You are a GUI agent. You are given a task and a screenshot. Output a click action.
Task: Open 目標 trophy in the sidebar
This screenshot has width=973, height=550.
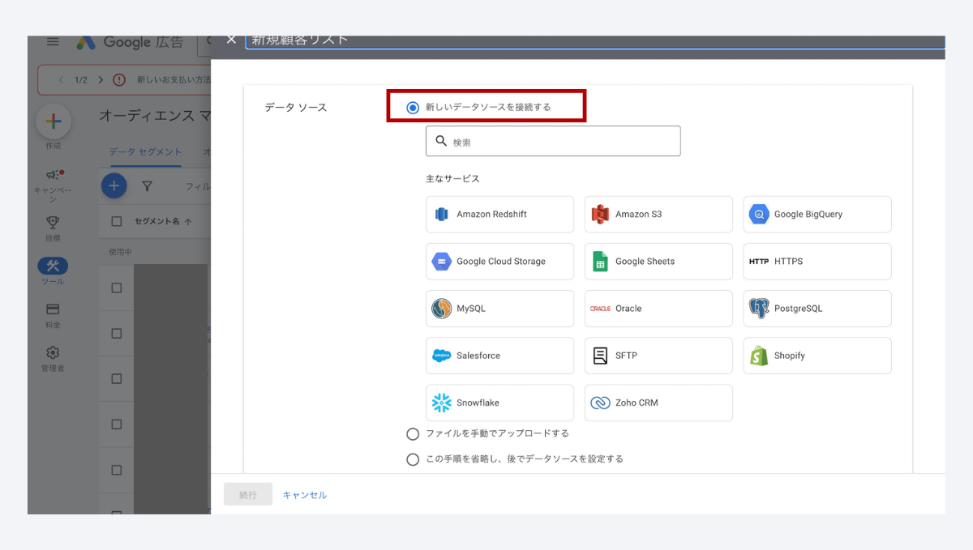[53, 227]
